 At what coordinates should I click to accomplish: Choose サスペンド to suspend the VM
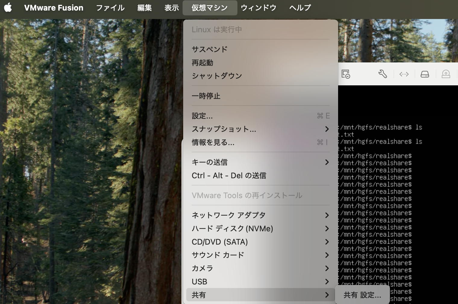point(260,49)
